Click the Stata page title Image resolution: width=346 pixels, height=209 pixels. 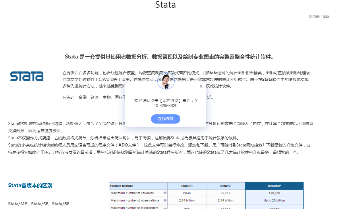165,5
